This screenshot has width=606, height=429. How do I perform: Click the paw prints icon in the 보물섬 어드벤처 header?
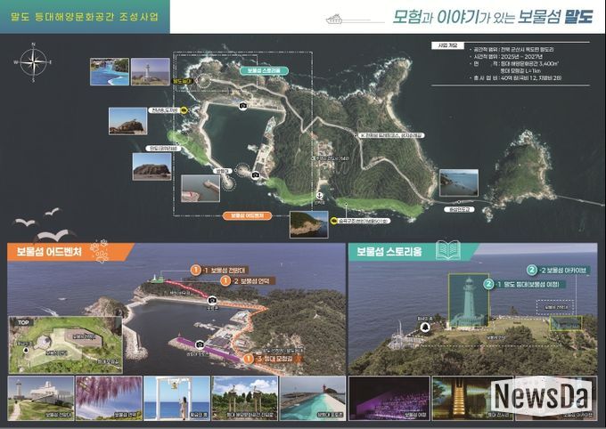[x=99, y=251]
